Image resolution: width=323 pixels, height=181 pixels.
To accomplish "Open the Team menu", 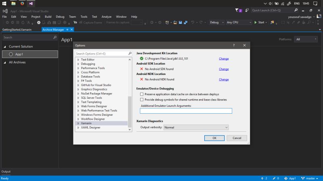I will pyautogui.click(x=72, y=17).
